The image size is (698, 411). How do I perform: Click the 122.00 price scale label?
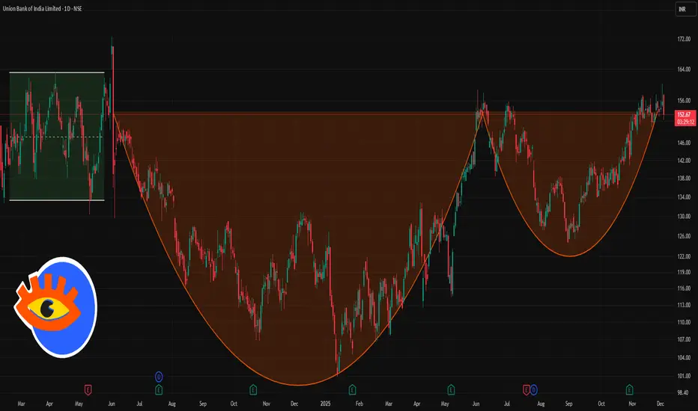[684, 256]
